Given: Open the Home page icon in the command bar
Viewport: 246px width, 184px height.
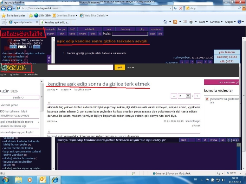Looking at the screenshot, I should pyautogui.click(x=165, y=22).
